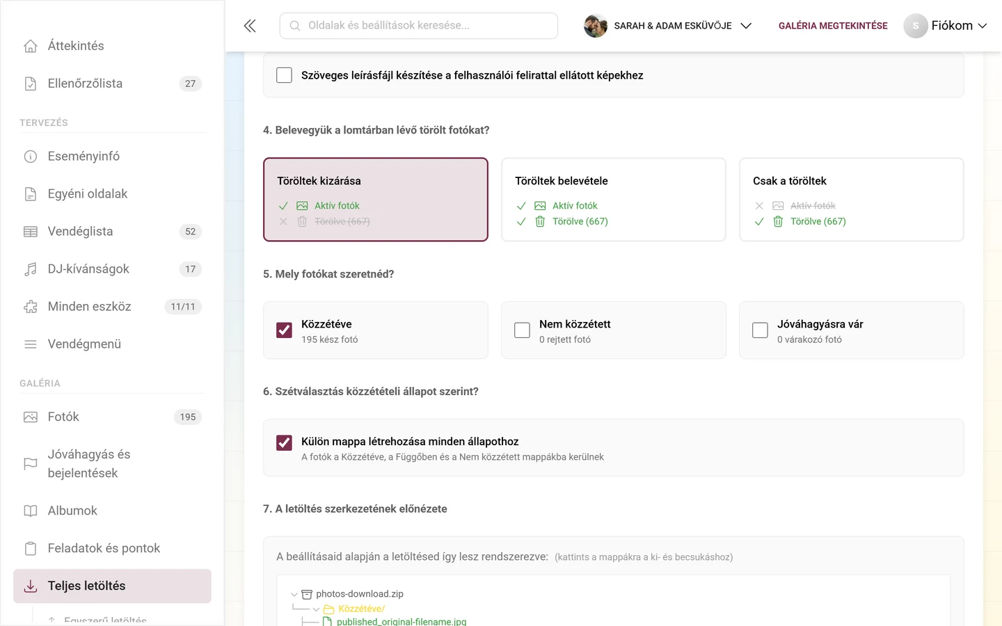Open the Teljes letöltés sidebar page

click(x=112, y=586)
